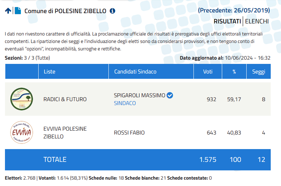Click the RADICI & FUTURO list name
Image resolution: width=281 pixels, height=186 pixels.
65,99
